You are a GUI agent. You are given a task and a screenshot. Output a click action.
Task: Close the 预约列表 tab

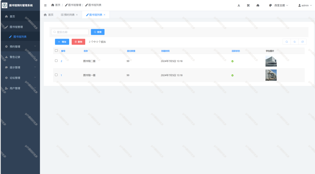tap(77, 15)
